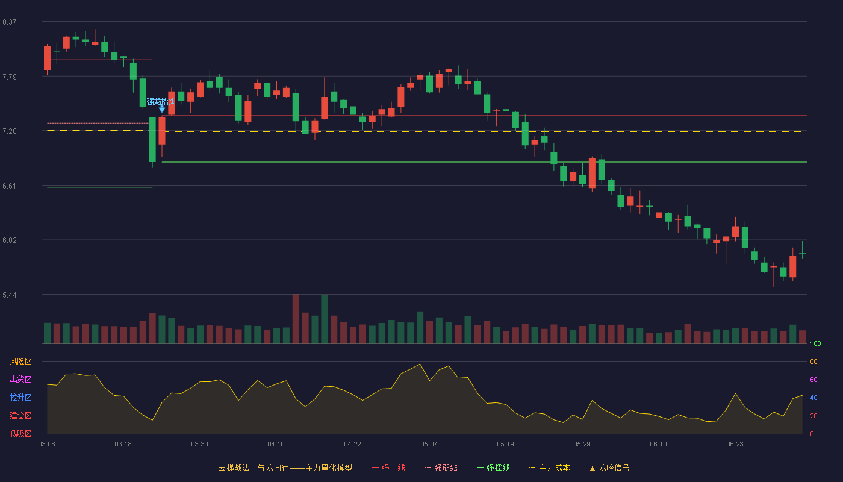Click the 05-19 date label
The width and height of the screenshot is (843, 482).
coord(506,444)
